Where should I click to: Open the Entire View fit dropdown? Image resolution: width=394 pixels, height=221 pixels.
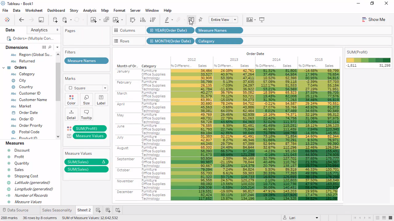(x=235, y=20)
